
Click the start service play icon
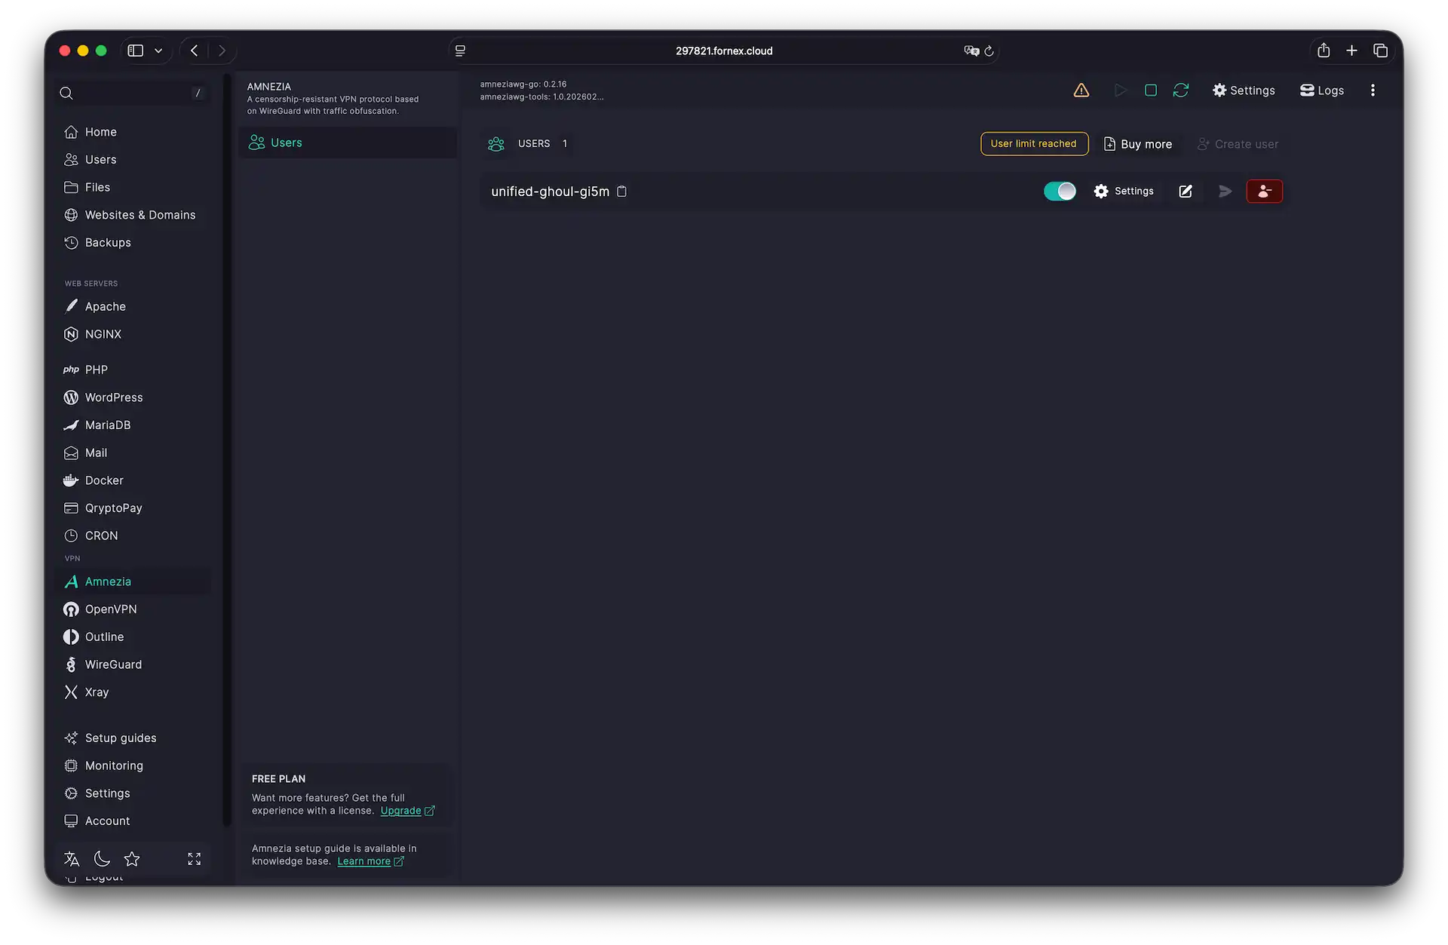[1120, 91]
